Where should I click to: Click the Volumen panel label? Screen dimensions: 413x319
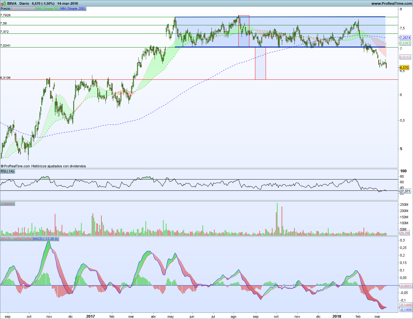point(8,203)
